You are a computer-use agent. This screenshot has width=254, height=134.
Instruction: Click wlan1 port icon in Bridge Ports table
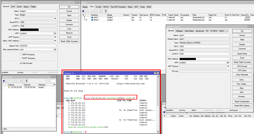point(92,17)
